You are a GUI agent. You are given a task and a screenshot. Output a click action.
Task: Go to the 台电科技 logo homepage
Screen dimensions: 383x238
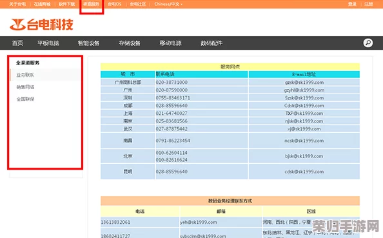pos(41,25)
